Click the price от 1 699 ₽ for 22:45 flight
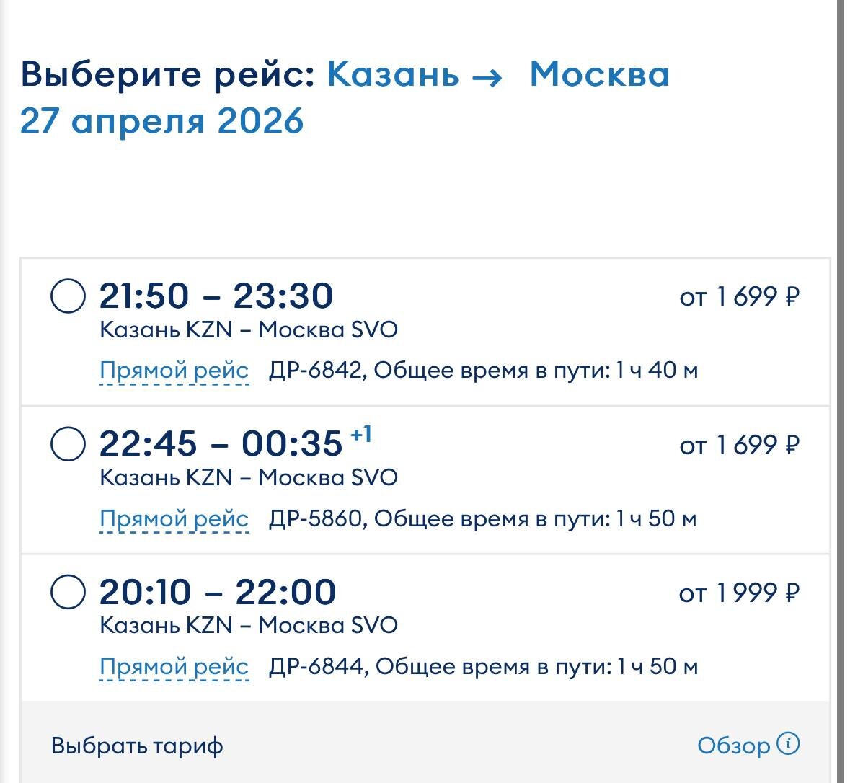 point(740,445)
